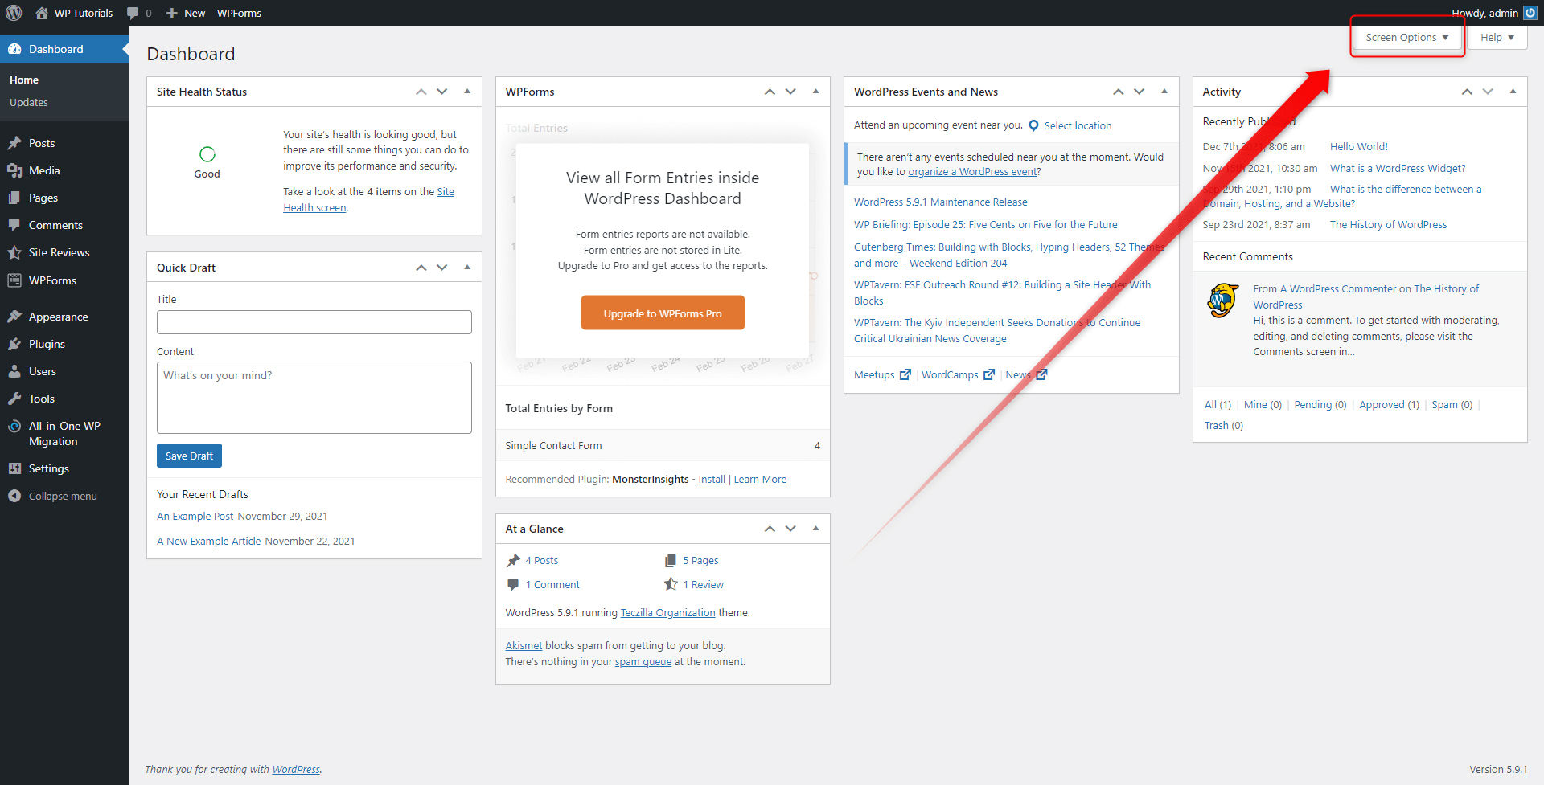The width and height of the screenshot is (1544, 785).
Task: Click the star icon beside 1 Review
Action: click(x=671, y=584)
